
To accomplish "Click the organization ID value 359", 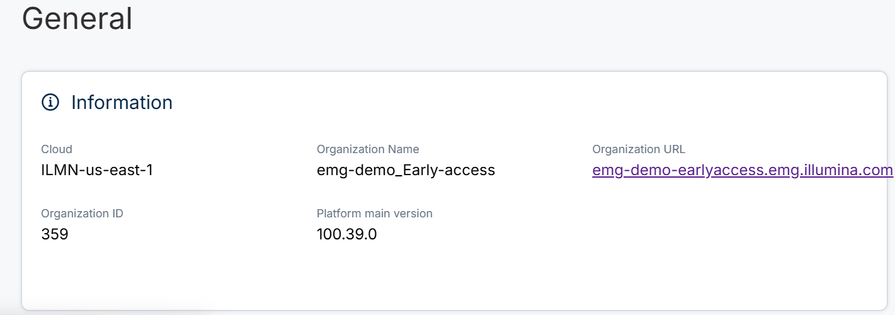I will tap(55, 234).
